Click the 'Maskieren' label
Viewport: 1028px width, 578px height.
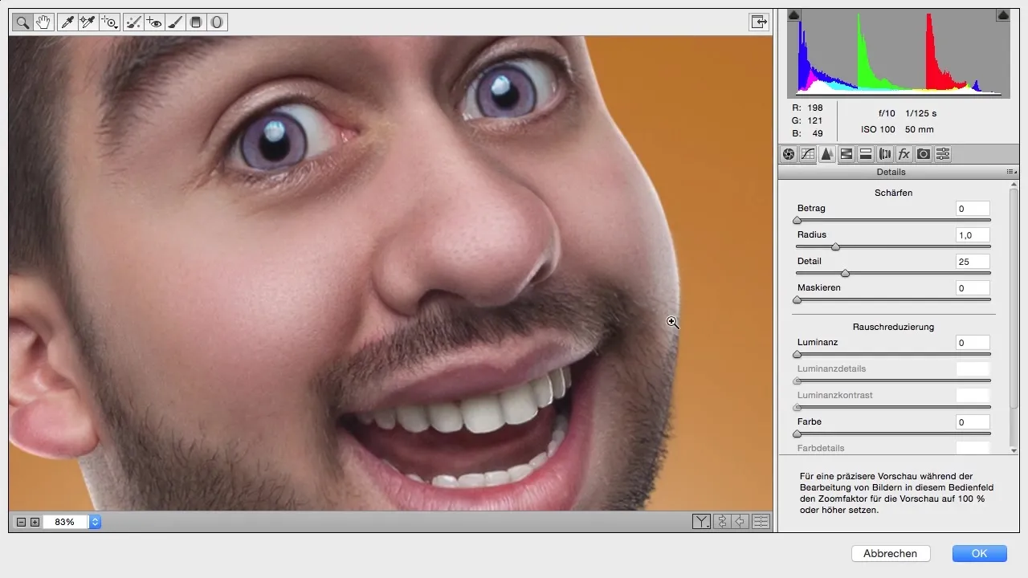(818, 287)
